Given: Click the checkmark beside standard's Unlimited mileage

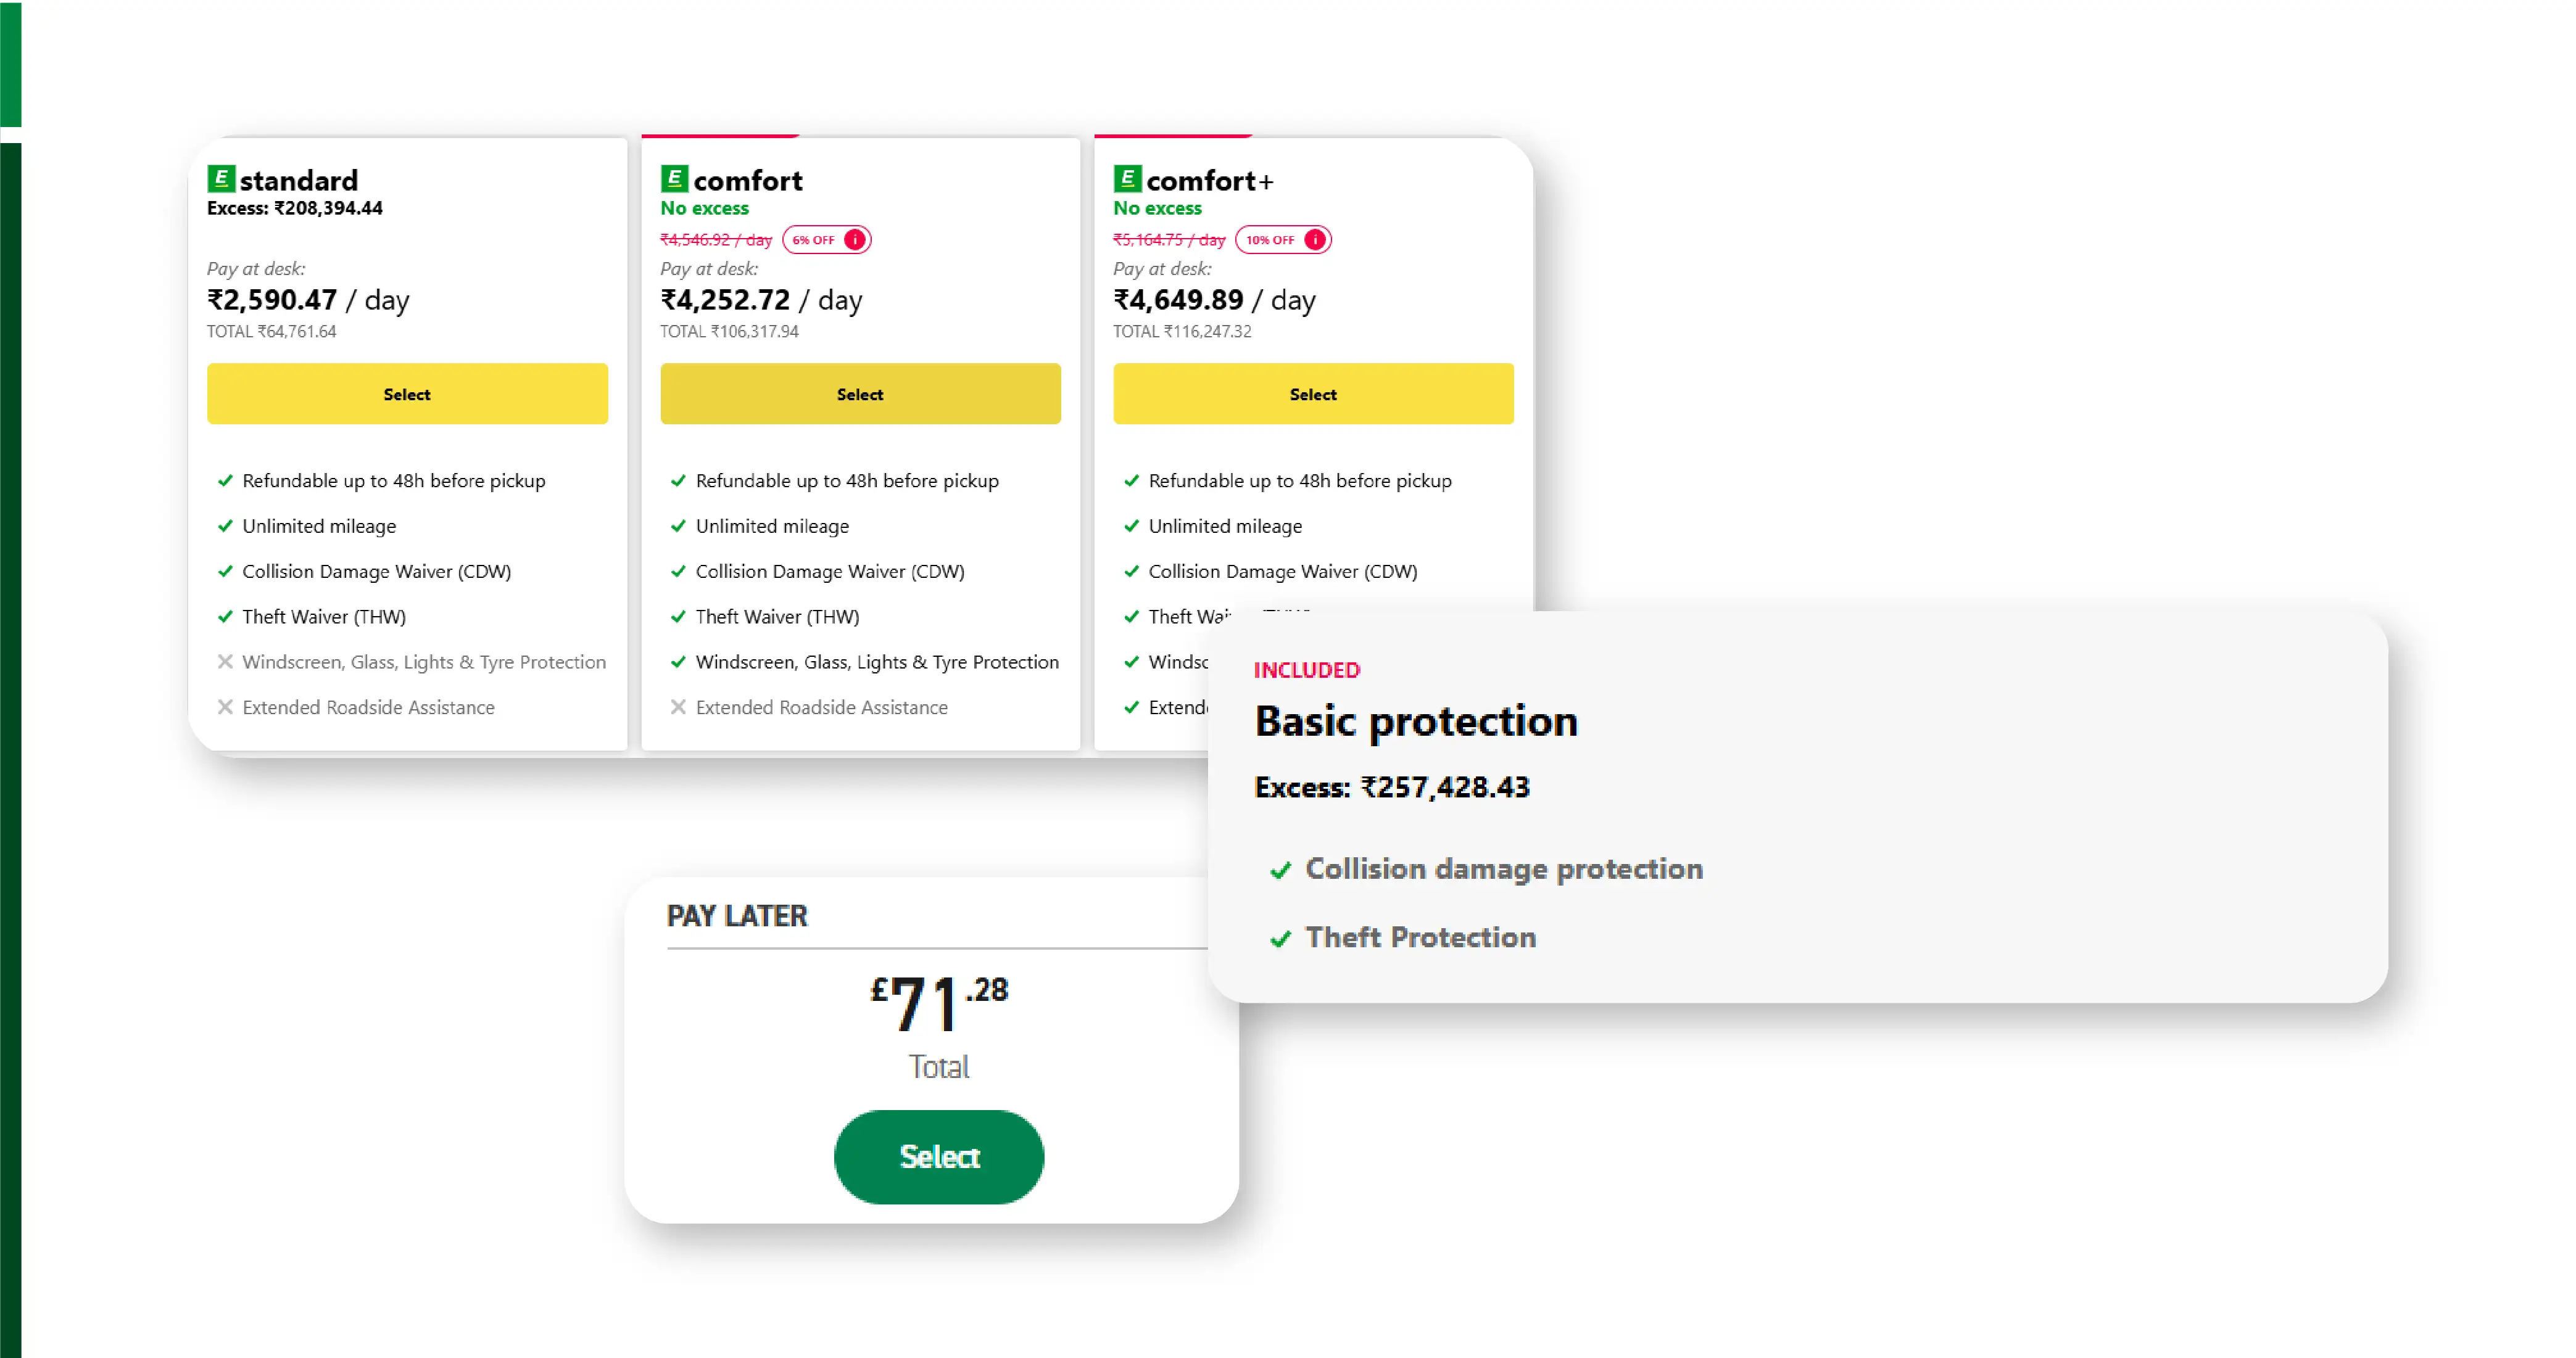Looking at the screenshot, I should point(225,525).
